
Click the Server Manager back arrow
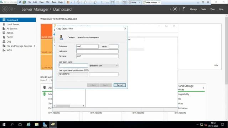pyautogui.click(x=5, y=9)
